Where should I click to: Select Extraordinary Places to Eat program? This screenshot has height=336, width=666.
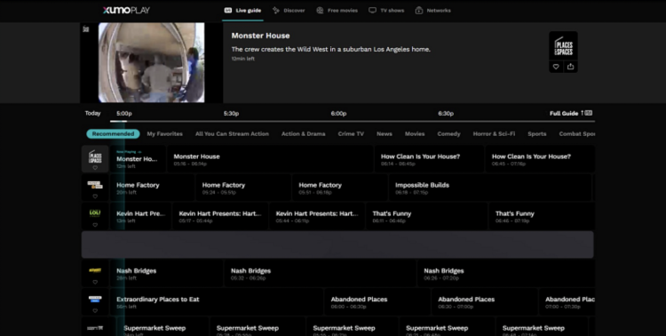217,302
